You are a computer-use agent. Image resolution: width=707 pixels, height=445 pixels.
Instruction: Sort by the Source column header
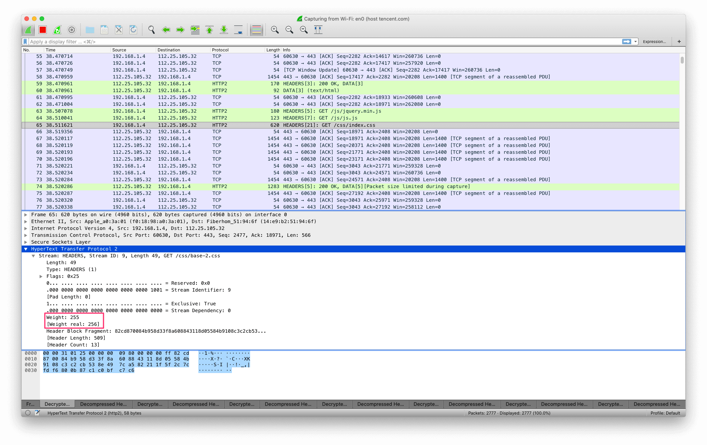[x=133, y=50]
